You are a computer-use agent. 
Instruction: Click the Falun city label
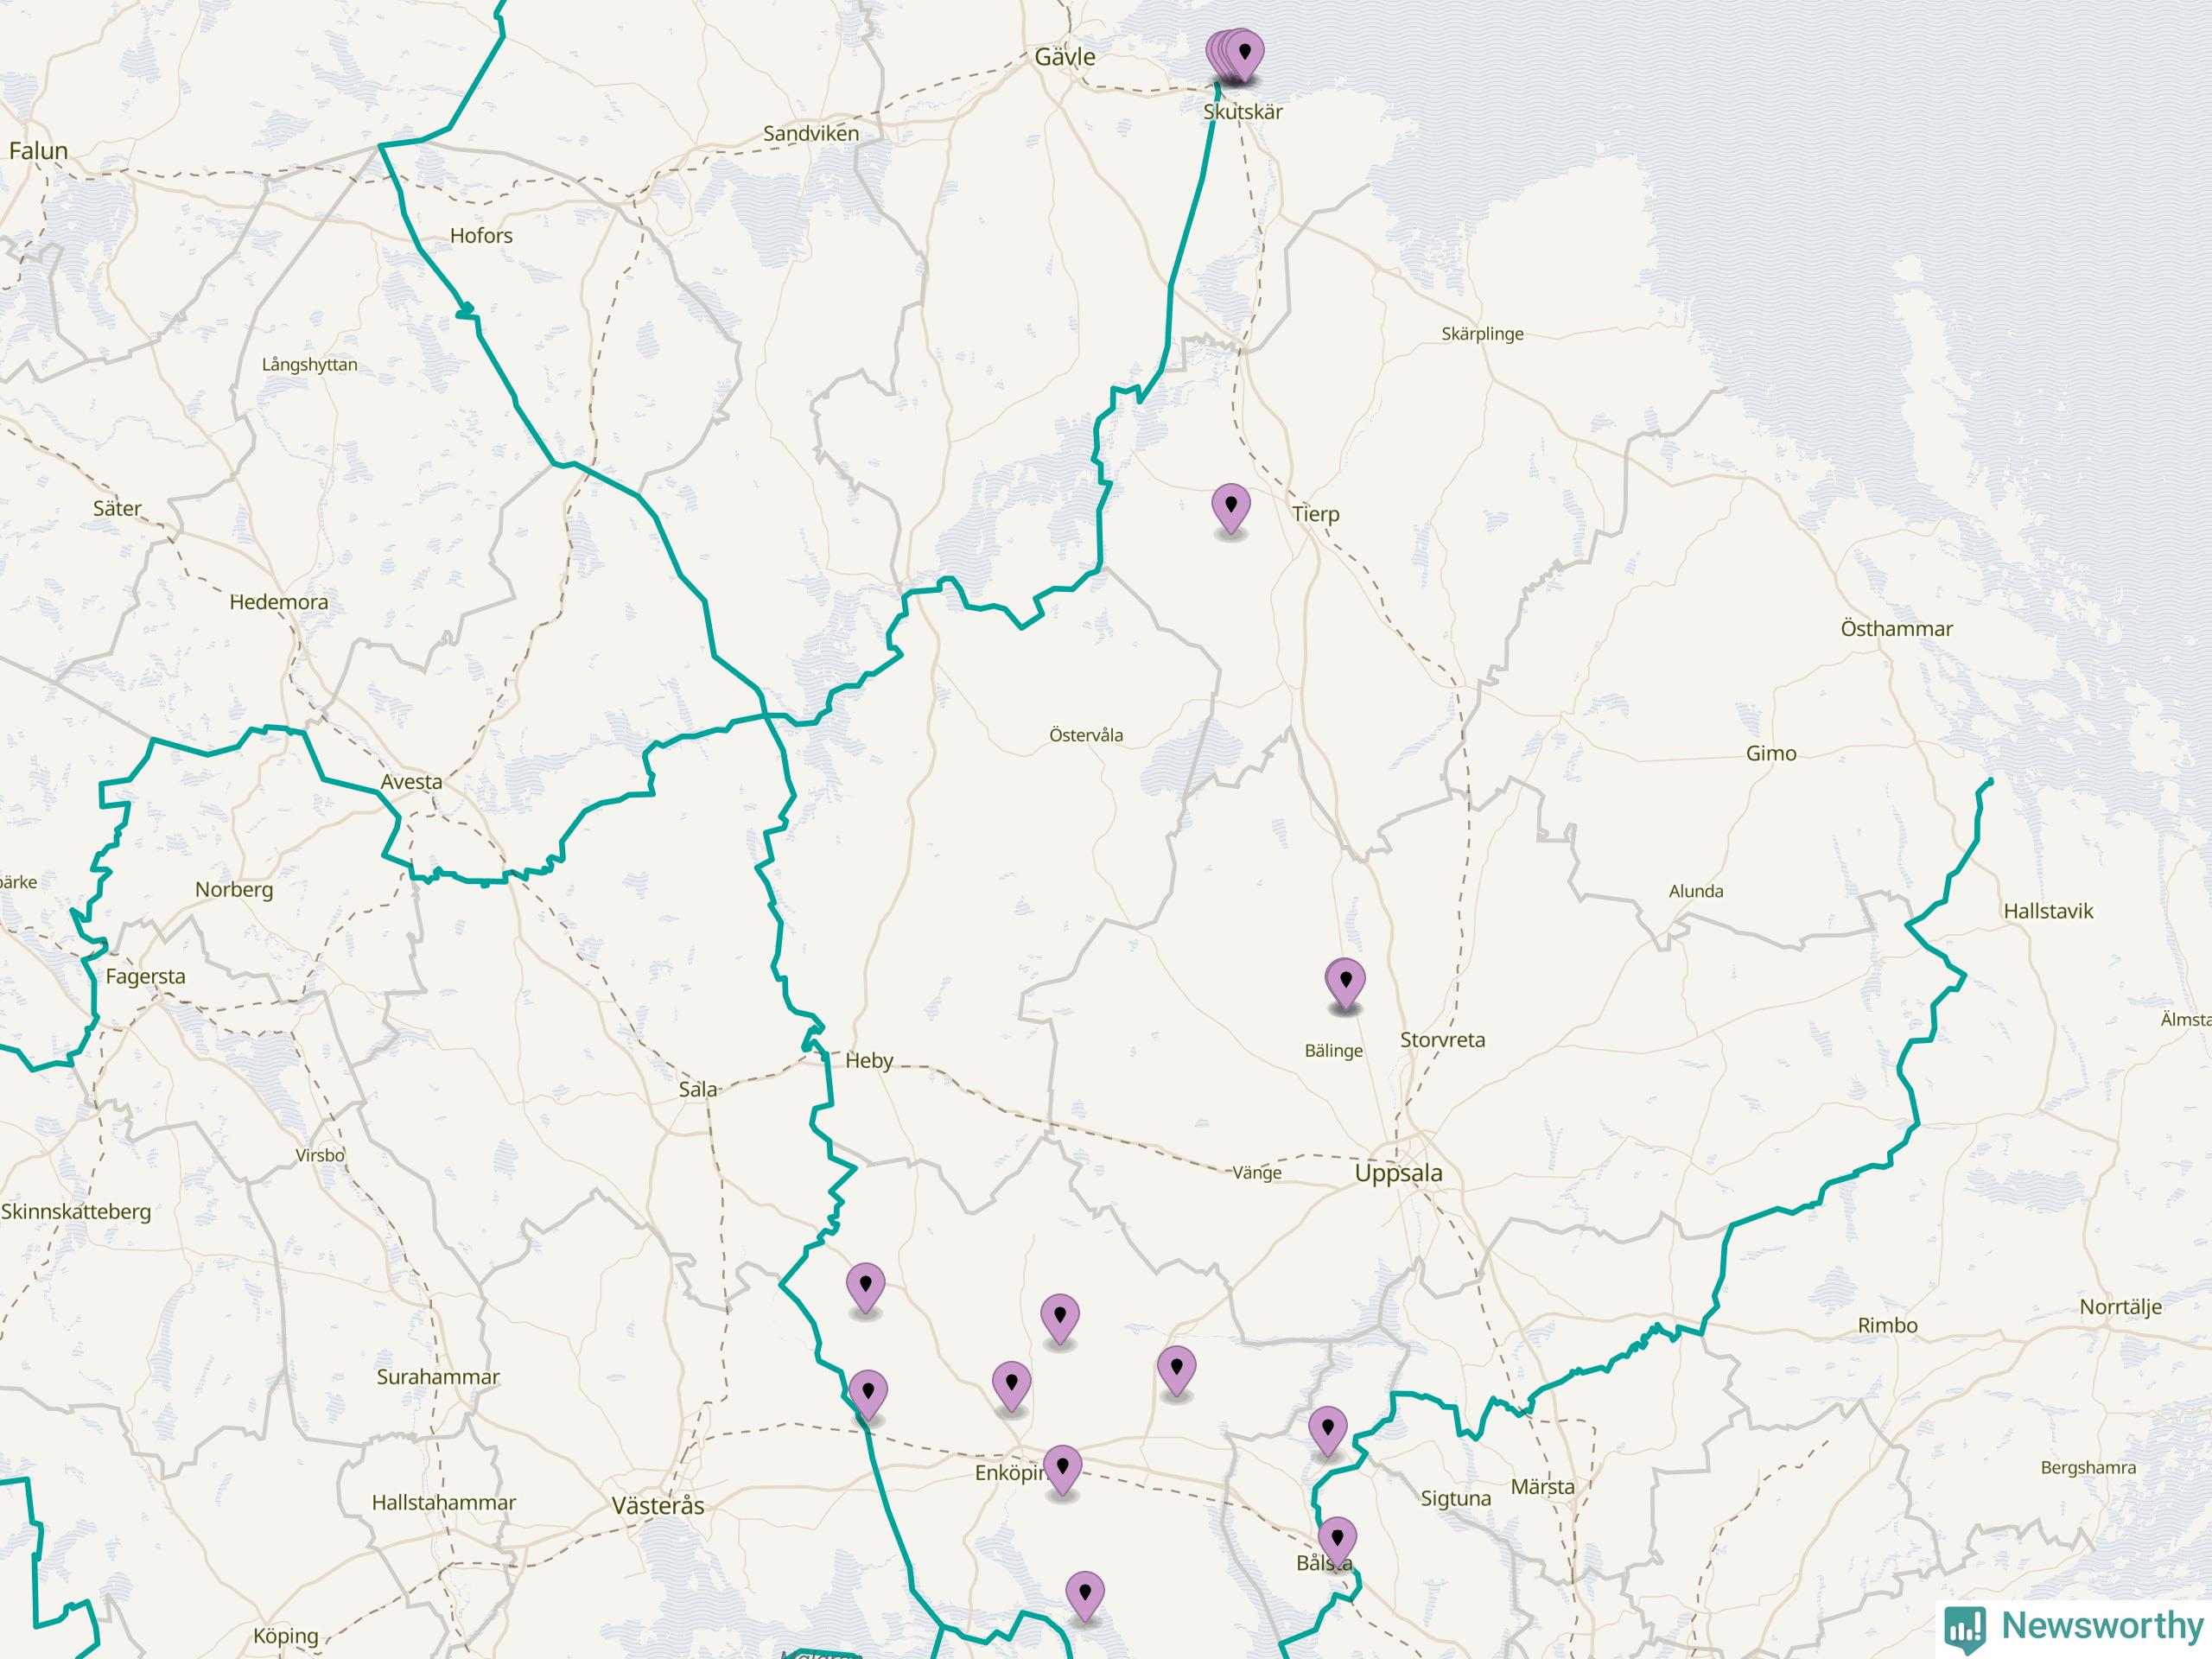(x=38, y=151)
